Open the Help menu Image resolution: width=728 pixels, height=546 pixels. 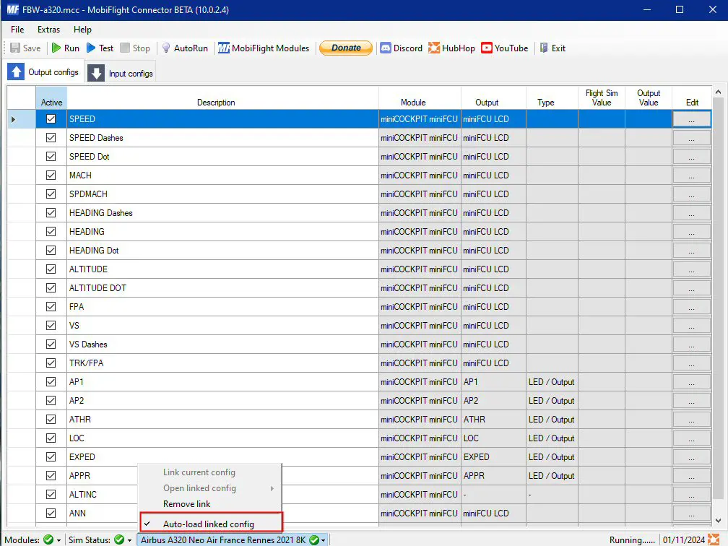[82, 29]
